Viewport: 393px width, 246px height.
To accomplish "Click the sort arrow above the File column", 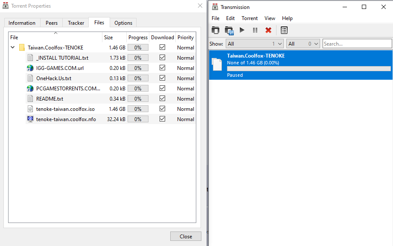I will 55,33.
